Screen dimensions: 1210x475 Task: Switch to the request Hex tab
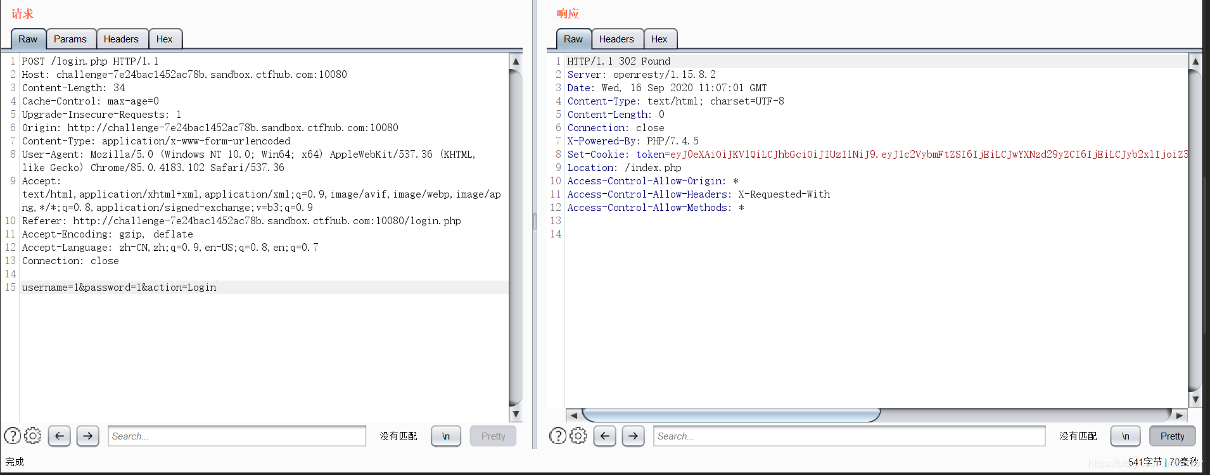pos(165,39)
